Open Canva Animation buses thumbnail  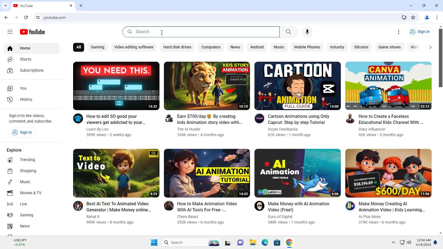point(388,86)
